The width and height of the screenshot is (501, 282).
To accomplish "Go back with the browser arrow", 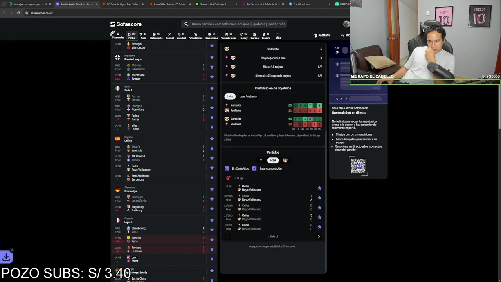I will 4,13.
